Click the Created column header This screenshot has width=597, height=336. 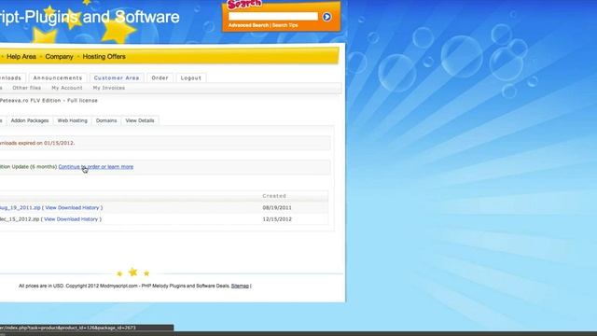point(274,196)
